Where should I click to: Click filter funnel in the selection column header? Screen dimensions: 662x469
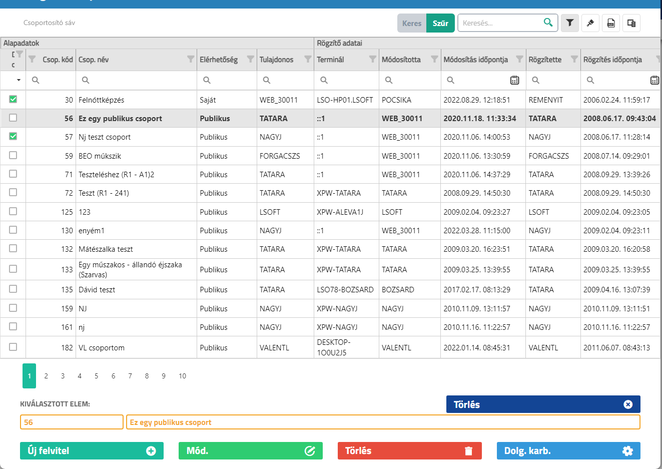coord(19,54)
